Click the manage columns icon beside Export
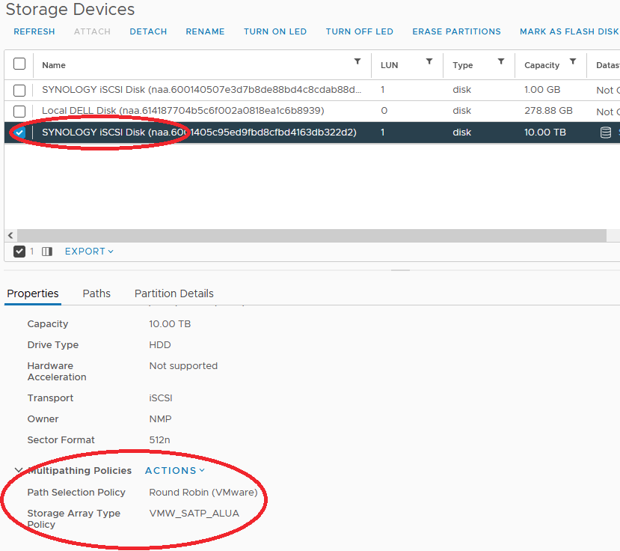Viewport: 620px width, 551px height. coord(47,252)
